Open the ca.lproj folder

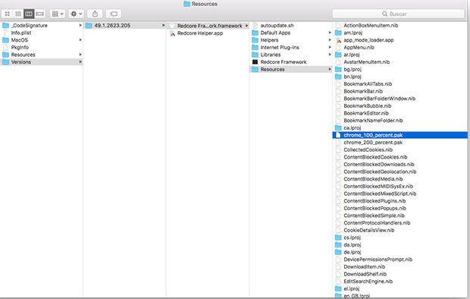coord(400,128)
